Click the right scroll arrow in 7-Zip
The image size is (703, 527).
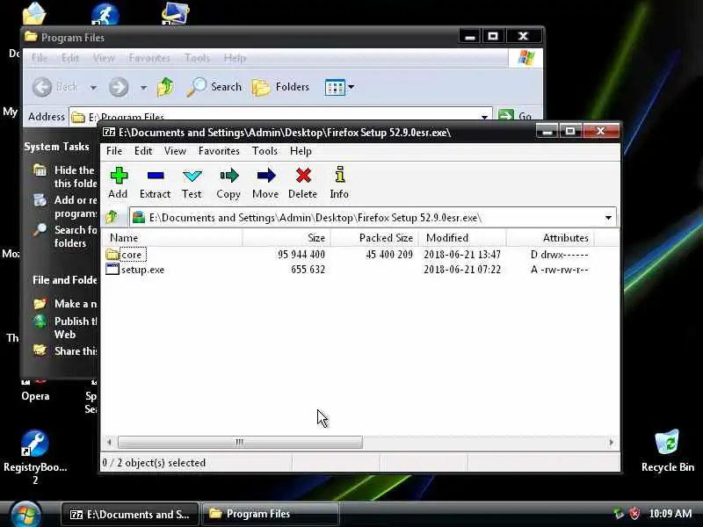[x=612, y=443]
